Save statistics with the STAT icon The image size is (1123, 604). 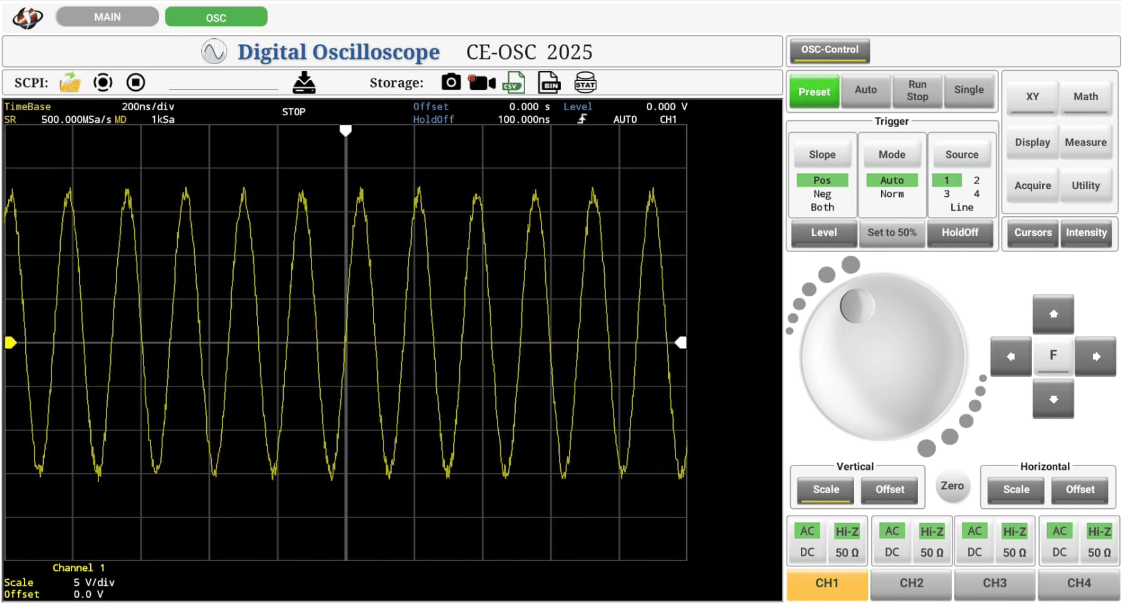pos(585,83)
